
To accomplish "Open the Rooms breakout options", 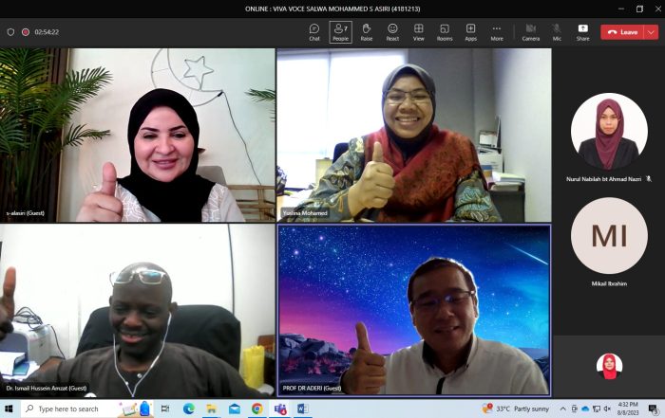I will tap(445, 31).
